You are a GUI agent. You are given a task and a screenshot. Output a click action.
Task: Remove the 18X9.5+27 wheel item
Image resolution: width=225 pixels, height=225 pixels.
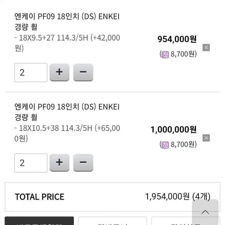(206, 47)
